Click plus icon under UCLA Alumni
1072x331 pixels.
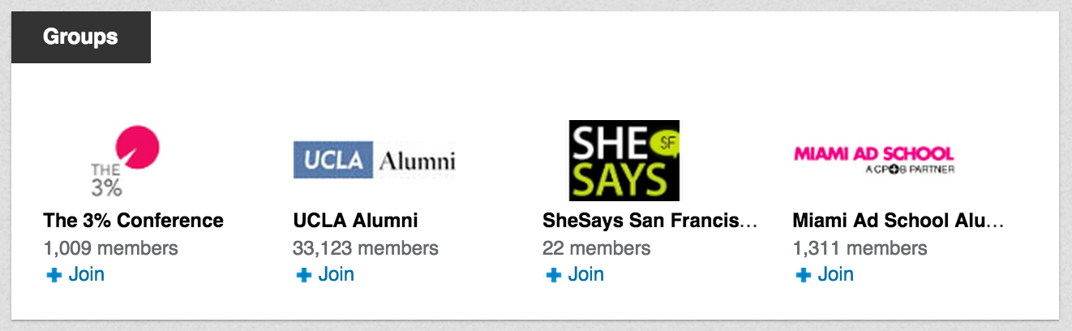tap(304, 276)
